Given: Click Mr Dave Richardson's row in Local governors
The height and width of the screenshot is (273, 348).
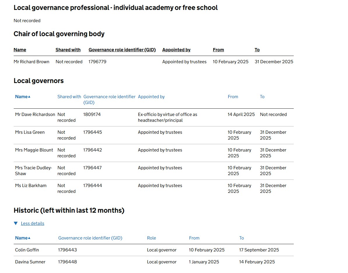Looking at the screenshot, I should pyautogui.click(x=35, y=115).
